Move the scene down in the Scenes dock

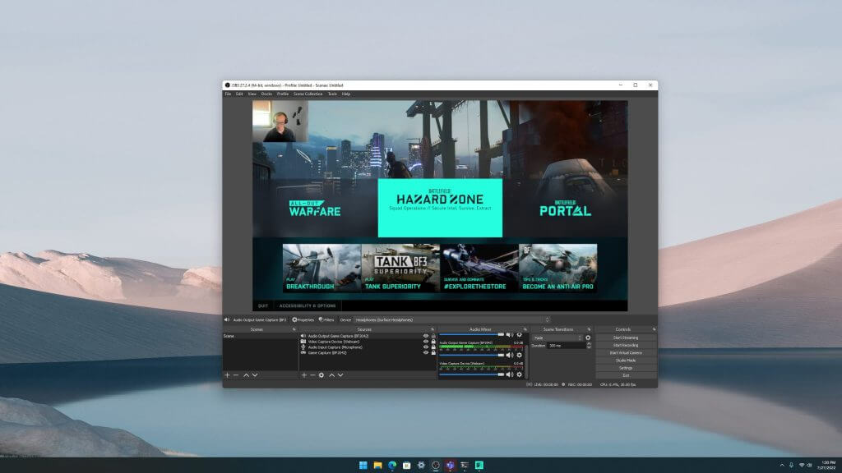coord(255,374)
